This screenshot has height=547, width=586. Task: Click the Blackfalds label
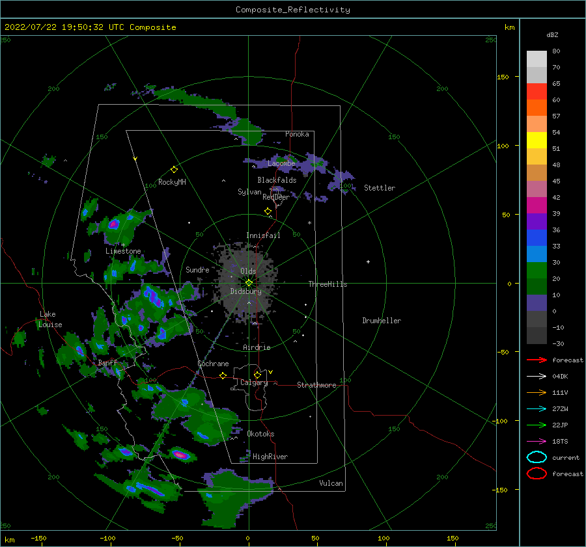(277, 180)
